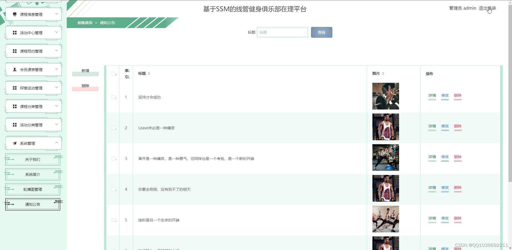Open 详情 for row 3 离开是一种痛苦
512x250 pixels.
[432, 157]
